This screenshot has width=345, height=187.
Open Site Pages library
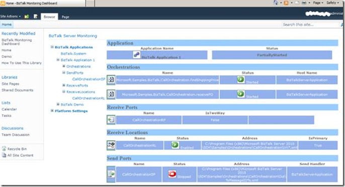pos(11,84)
